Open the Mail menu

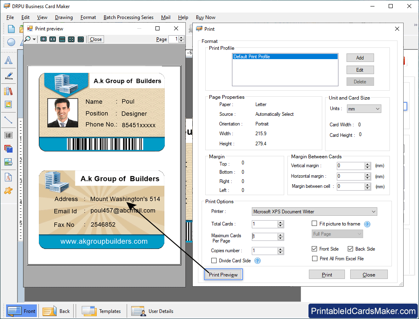click(x=166, y=17)
